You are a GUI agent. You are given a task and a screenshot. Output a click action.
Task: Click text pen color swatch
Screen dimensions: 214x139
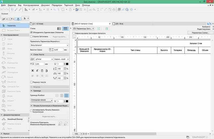pyautogui.click(x=67, y=64)
